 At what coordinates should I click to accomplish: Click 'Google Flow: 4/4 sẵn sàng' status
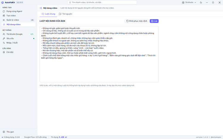coord(35,137)
